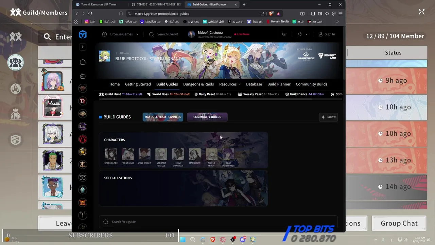This screenshot has width=435, height=245.
Task: Click the purple Community Builds button
Action: click(x=207, y=117)
